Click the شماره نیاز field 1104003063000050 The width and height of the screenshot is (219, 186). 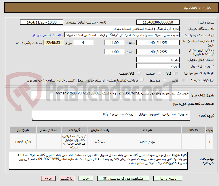coord(158,22)
